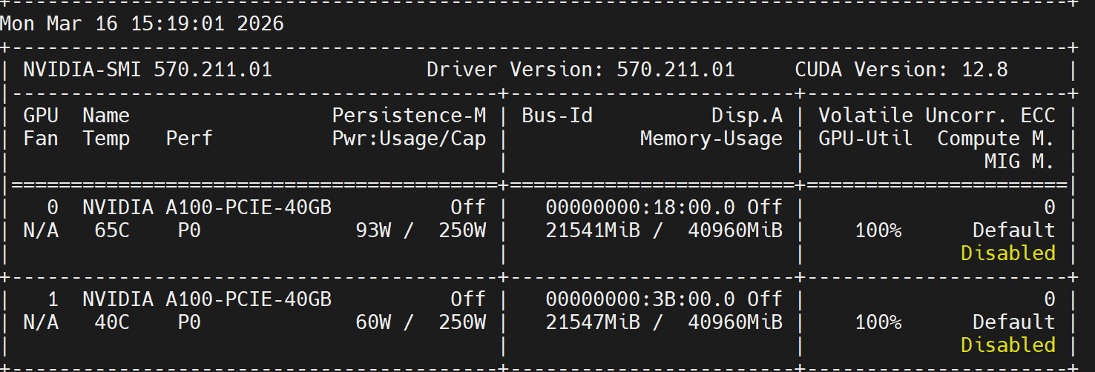Click 'N/A' fan value for GPU 0
The image size is (1095, 372).
41,230
